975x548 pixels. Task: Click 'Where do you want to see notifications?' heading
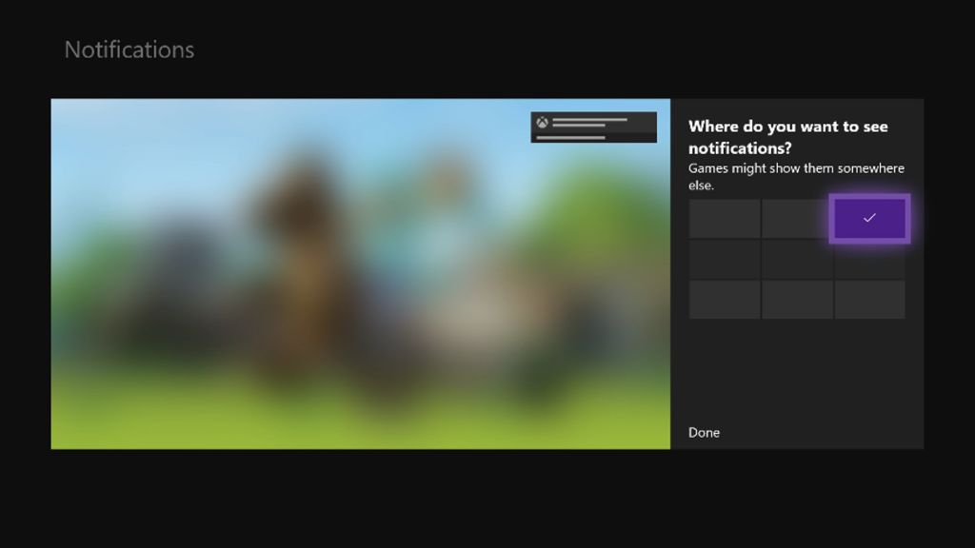pos(787,137)
